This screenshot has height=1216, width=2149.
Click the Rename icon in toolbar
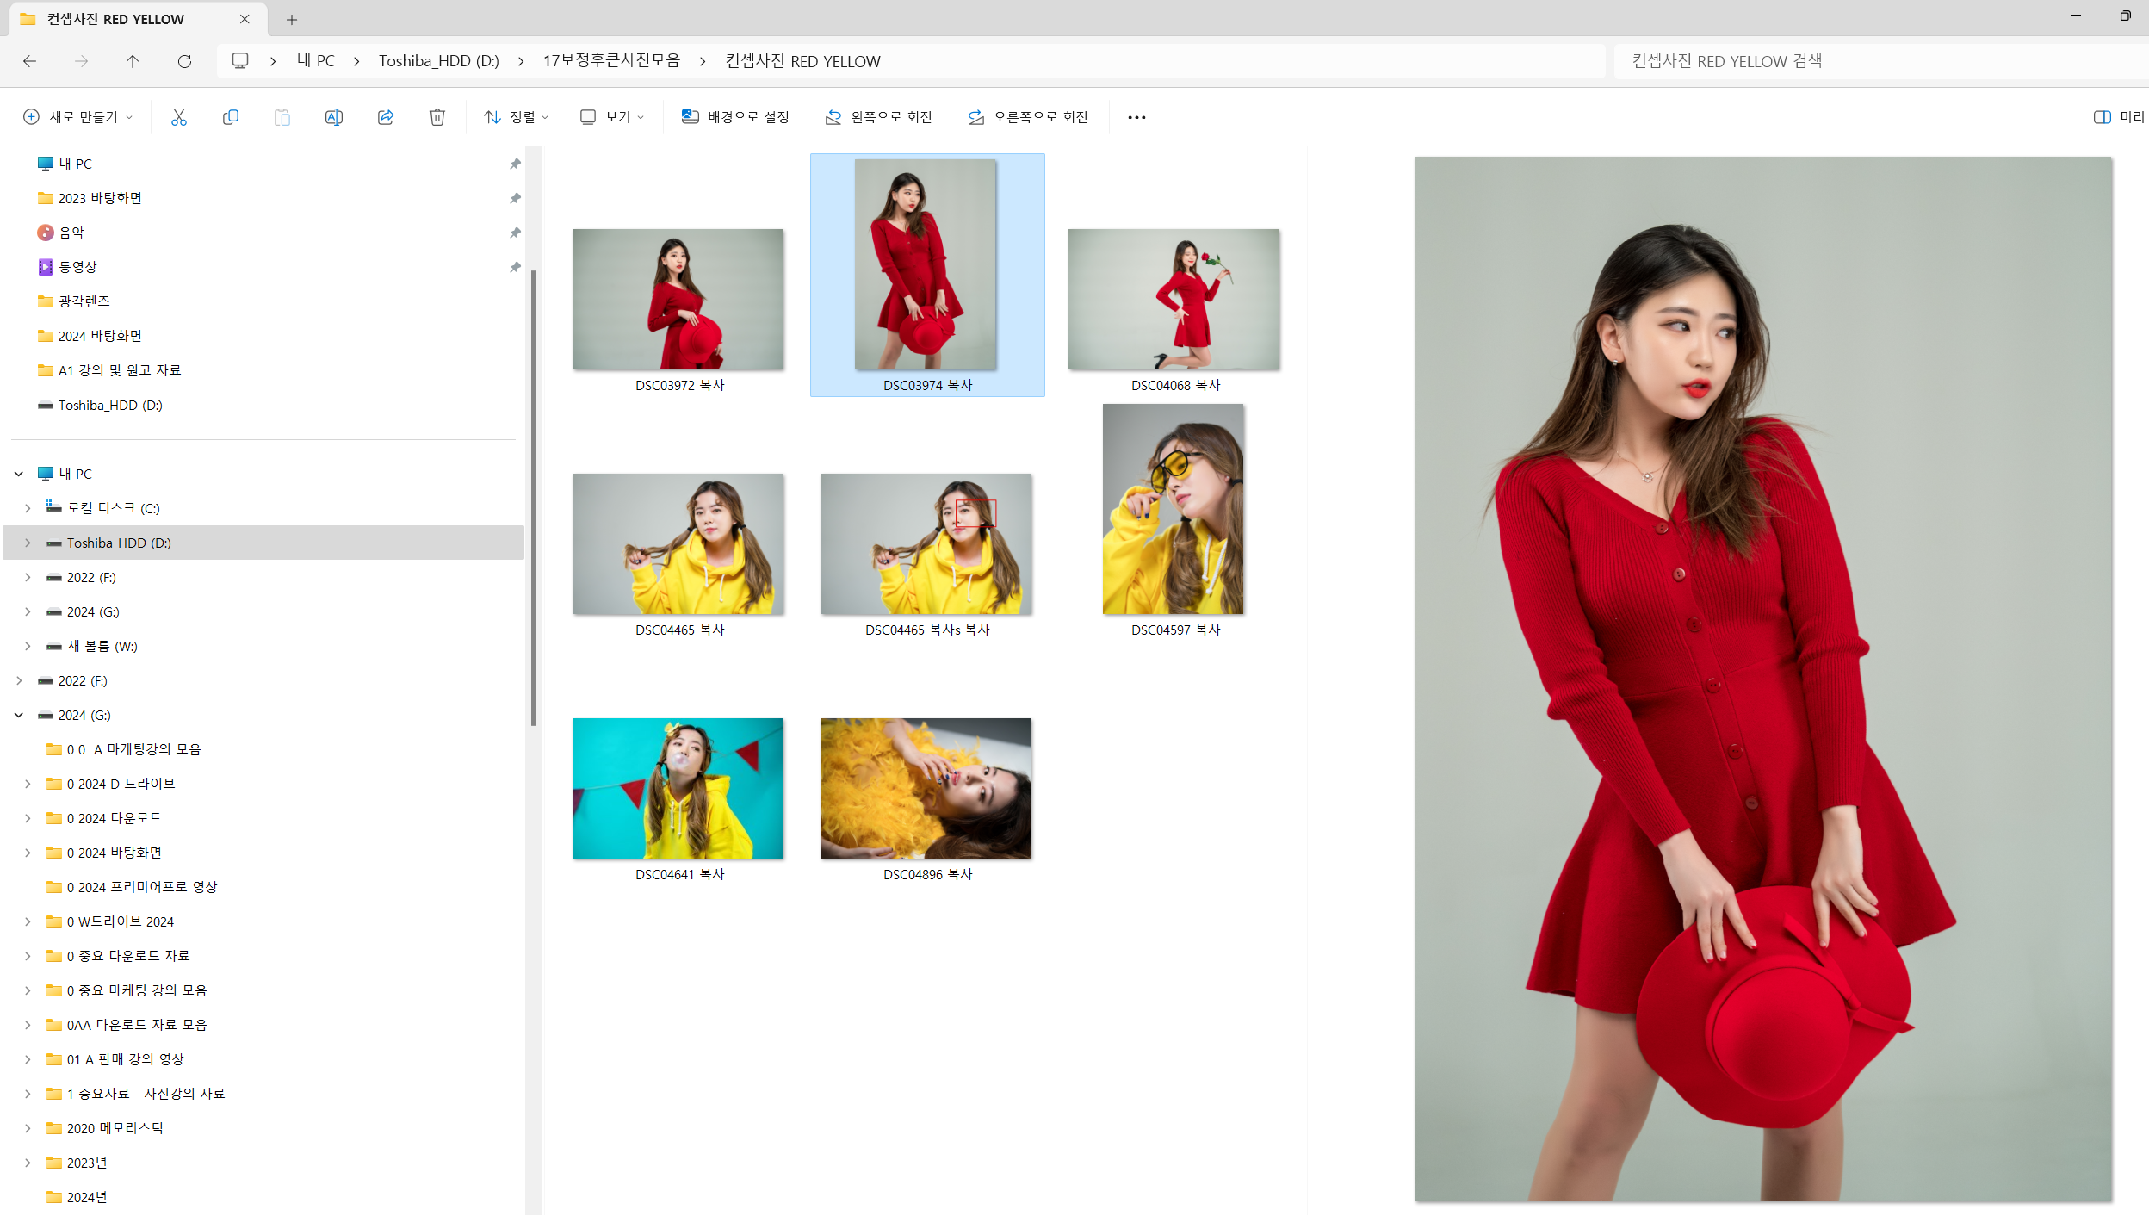[333, 117]
